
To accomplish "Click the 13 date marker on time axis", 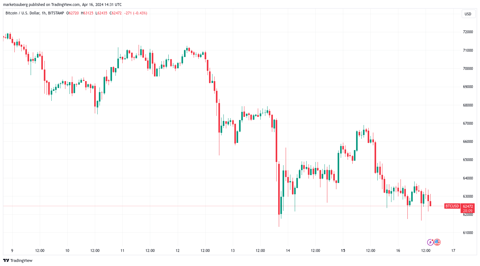I will click(x=233, y=251).
